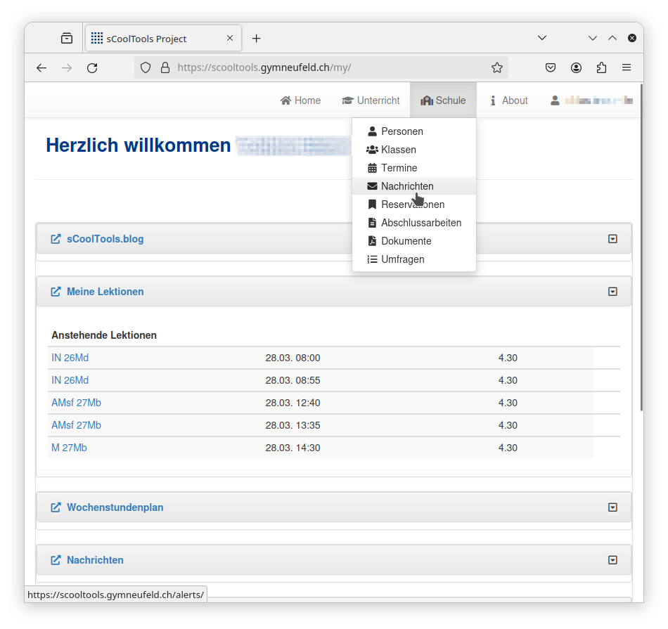Collapse the sCoolTools.blog panel toggle
This screenshot has width=668, height=629.
612,239
